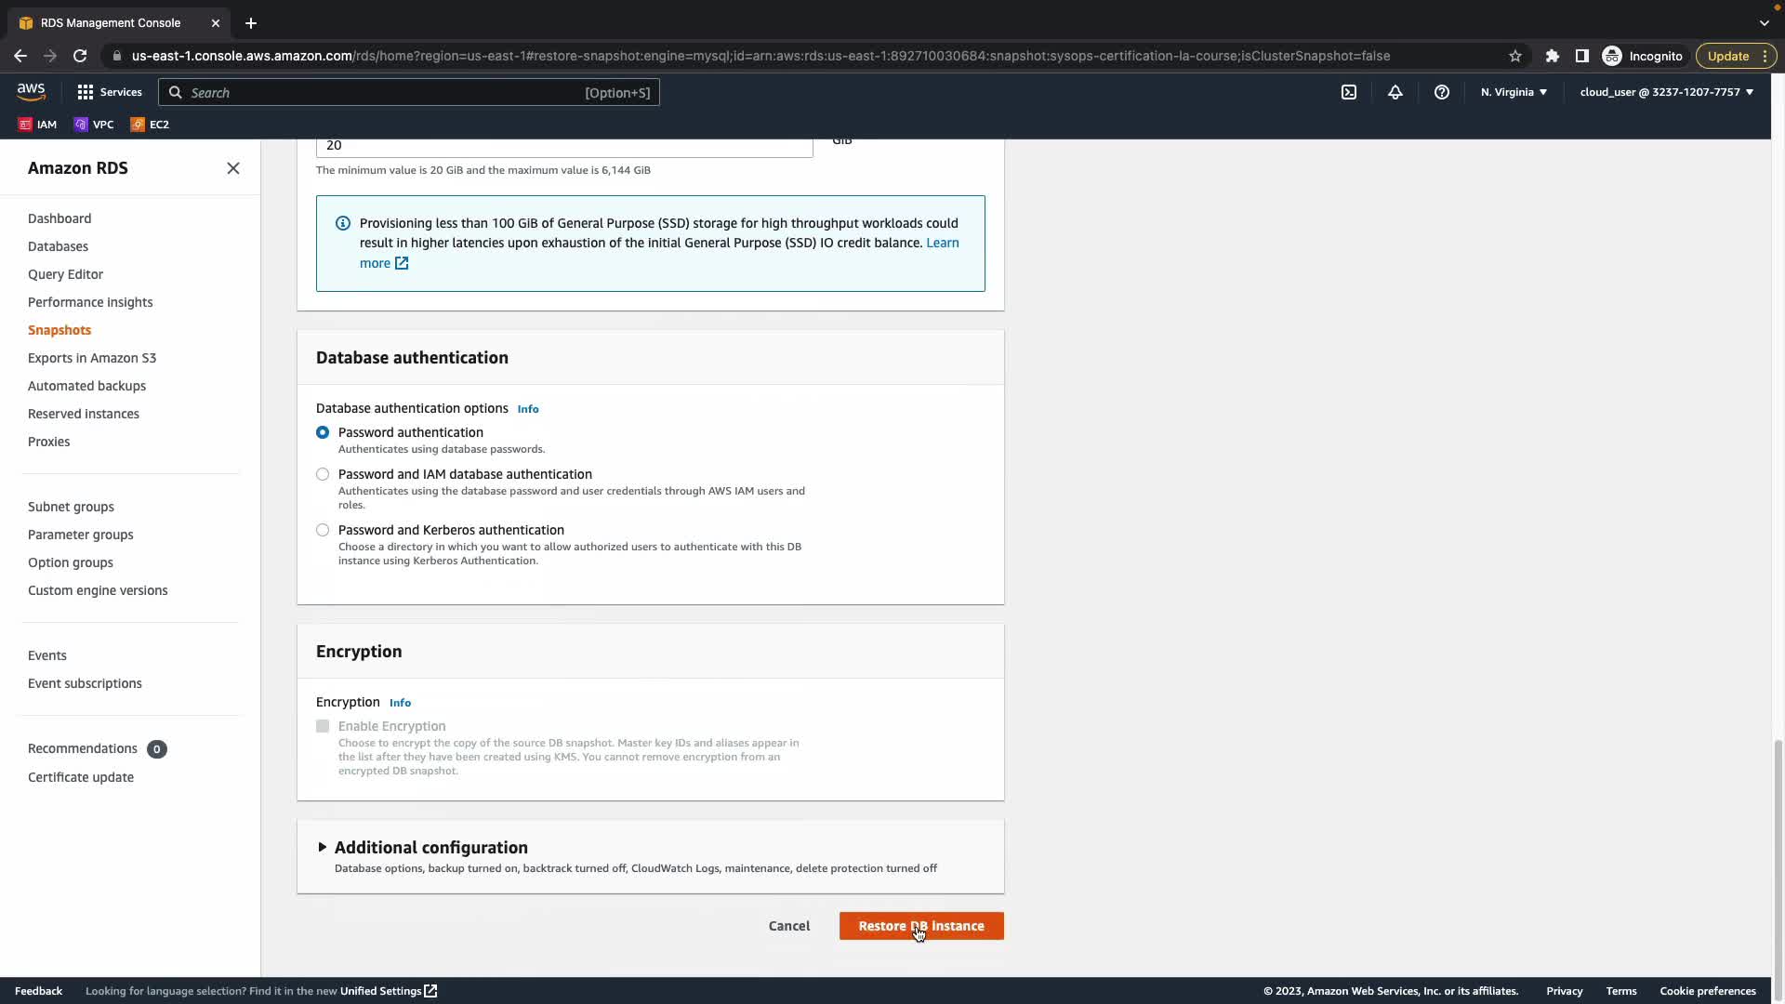Click the notifications bell icon
This screenshot has height=1004, width=1785.
point(1395,92)
